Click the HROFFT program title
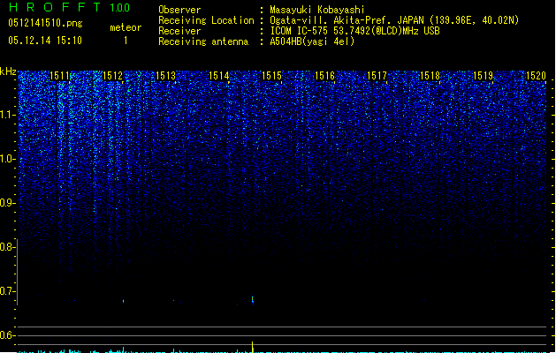This screenshot has width=556, height=353. (55, 7)
